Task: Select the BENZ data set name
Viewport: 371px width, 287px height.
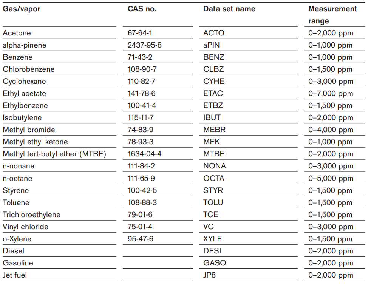Action: coord(214,57)
